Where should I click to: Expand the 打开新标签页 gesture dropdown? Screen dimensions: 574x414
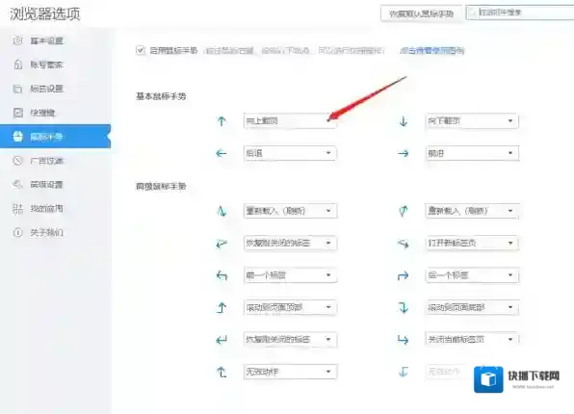[x=472, y=243]
